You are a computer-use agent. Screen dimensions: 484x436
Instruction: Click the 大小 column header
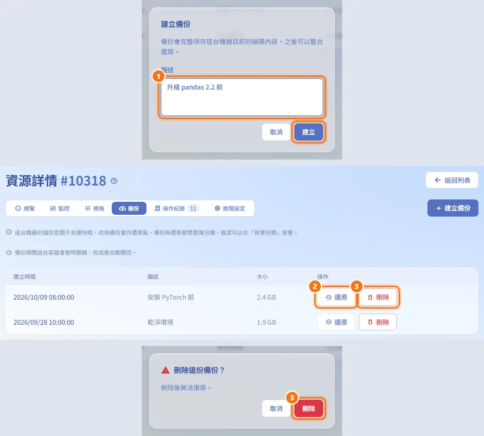262,276
